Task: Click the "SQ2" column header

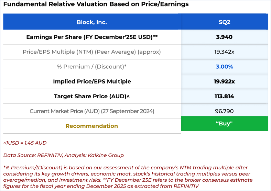Action: coord(224,22)
